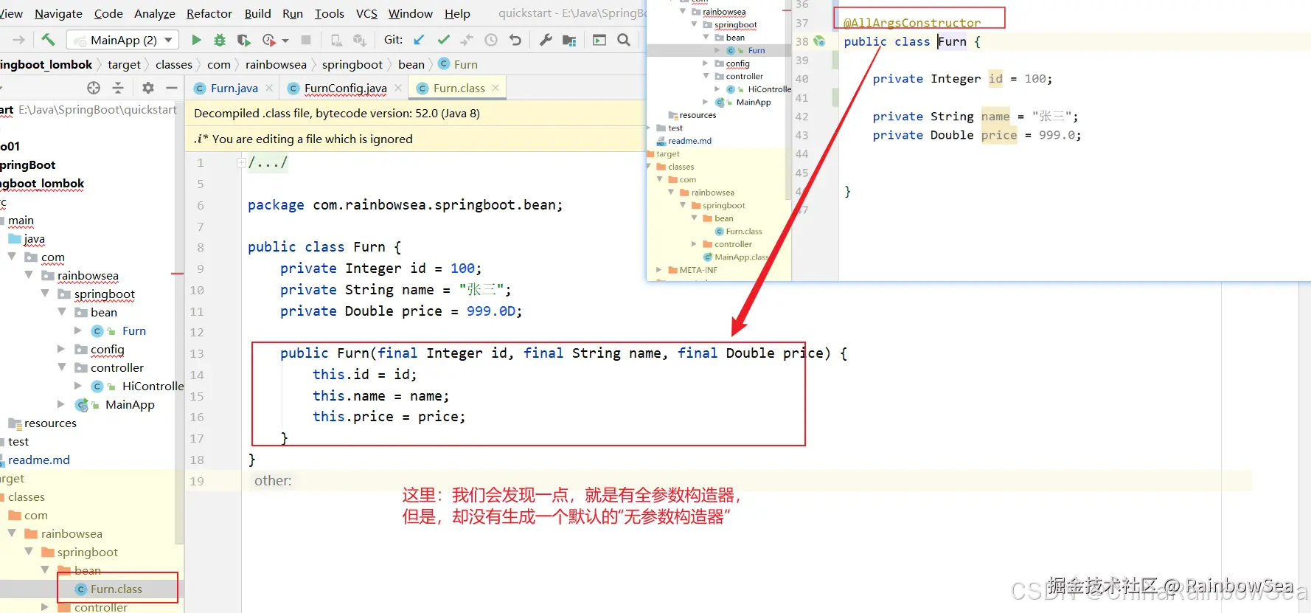
Task: Show Git history clock icon
Action: coord(491,40)
